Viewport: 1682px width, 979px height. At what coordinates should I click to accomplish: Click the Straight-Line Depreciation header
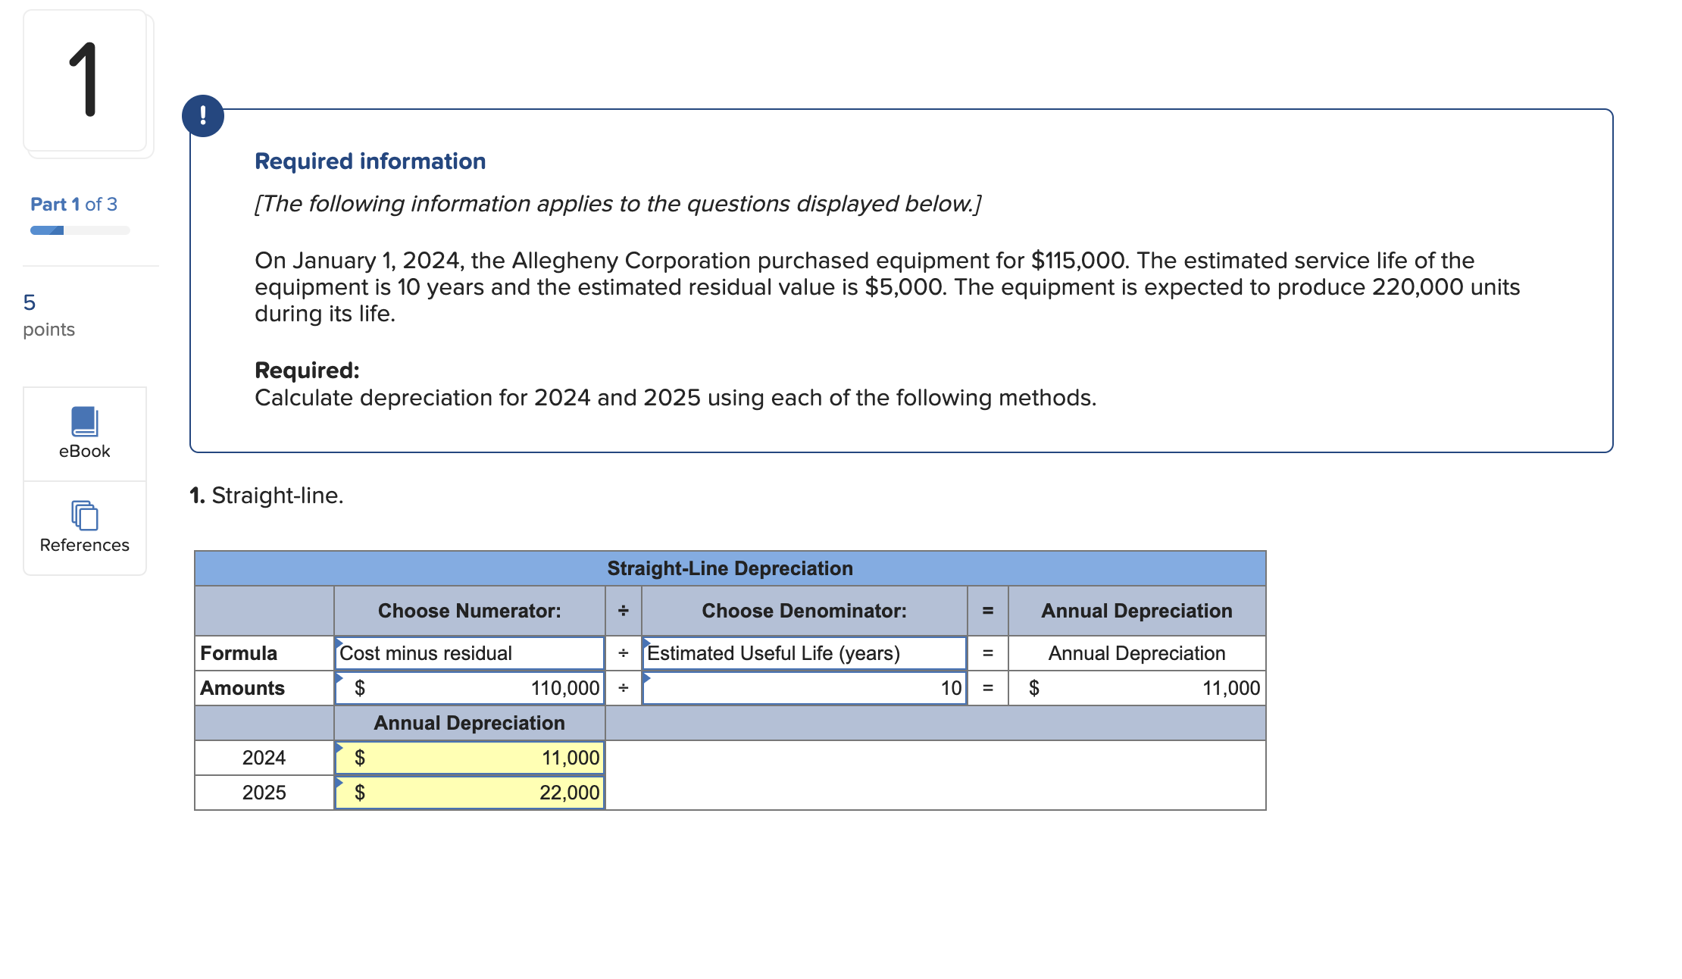pyautogui.click(x=730, y=568)
